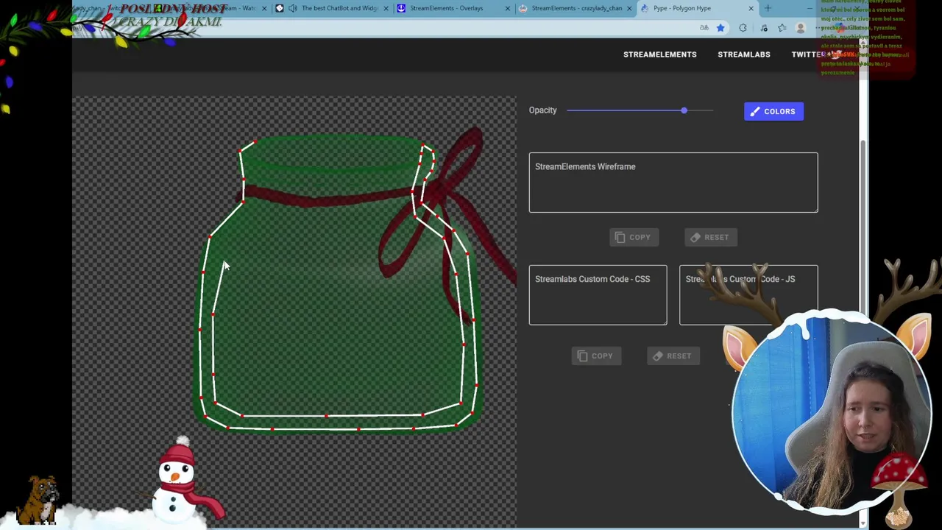The height and width of the screenshot is (530, 942).
Task: Switch to StreamElements - Overlays tab
Action: coord(453,8)
